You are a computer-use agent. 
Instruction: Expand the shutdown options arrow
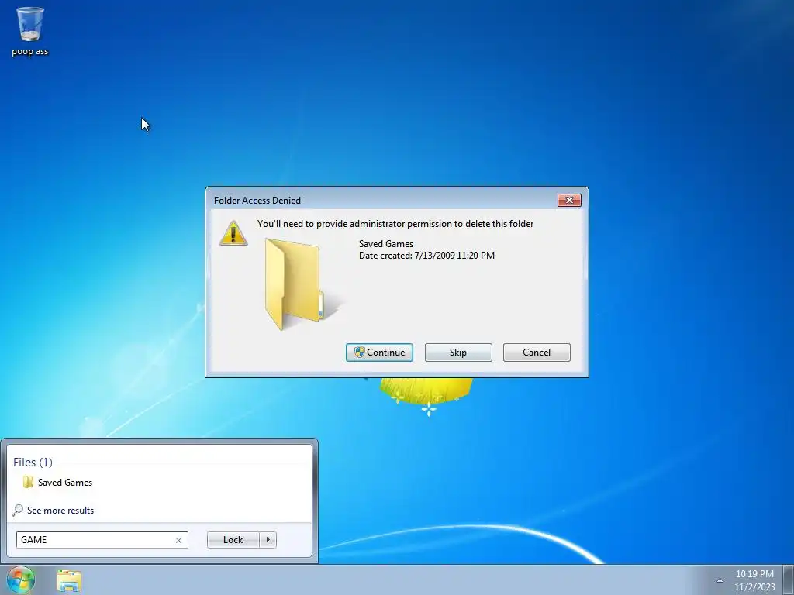(x=268, y=540)
